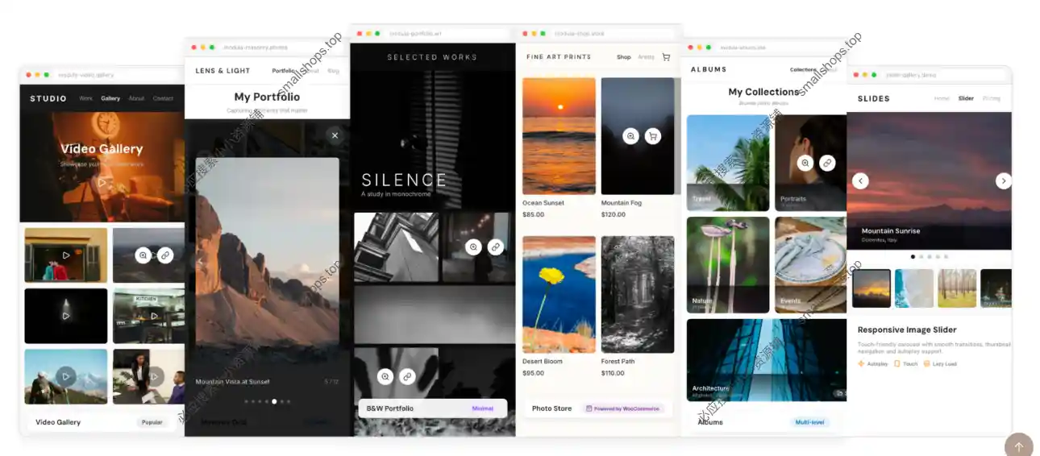Open the Ocean Sunset print image

tap(559, 136)
